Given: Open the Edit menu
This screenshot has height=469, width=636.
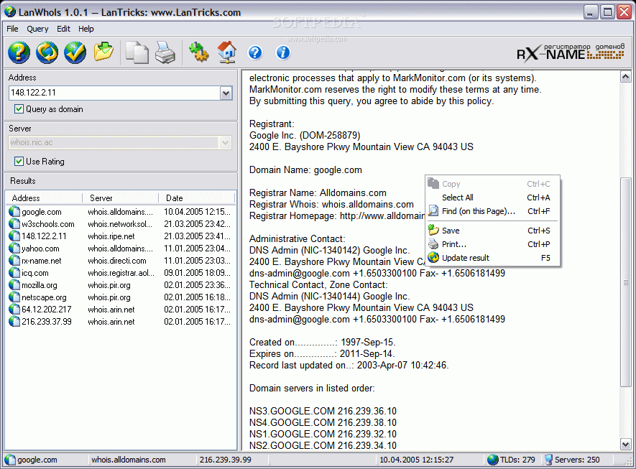Looking at the screenshot, I should click(x=63, y=29).
